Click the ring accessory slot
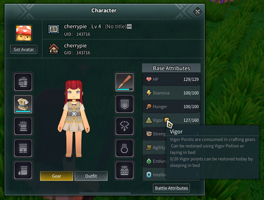Viewport: 264px width, 200px height. (124, 148)
